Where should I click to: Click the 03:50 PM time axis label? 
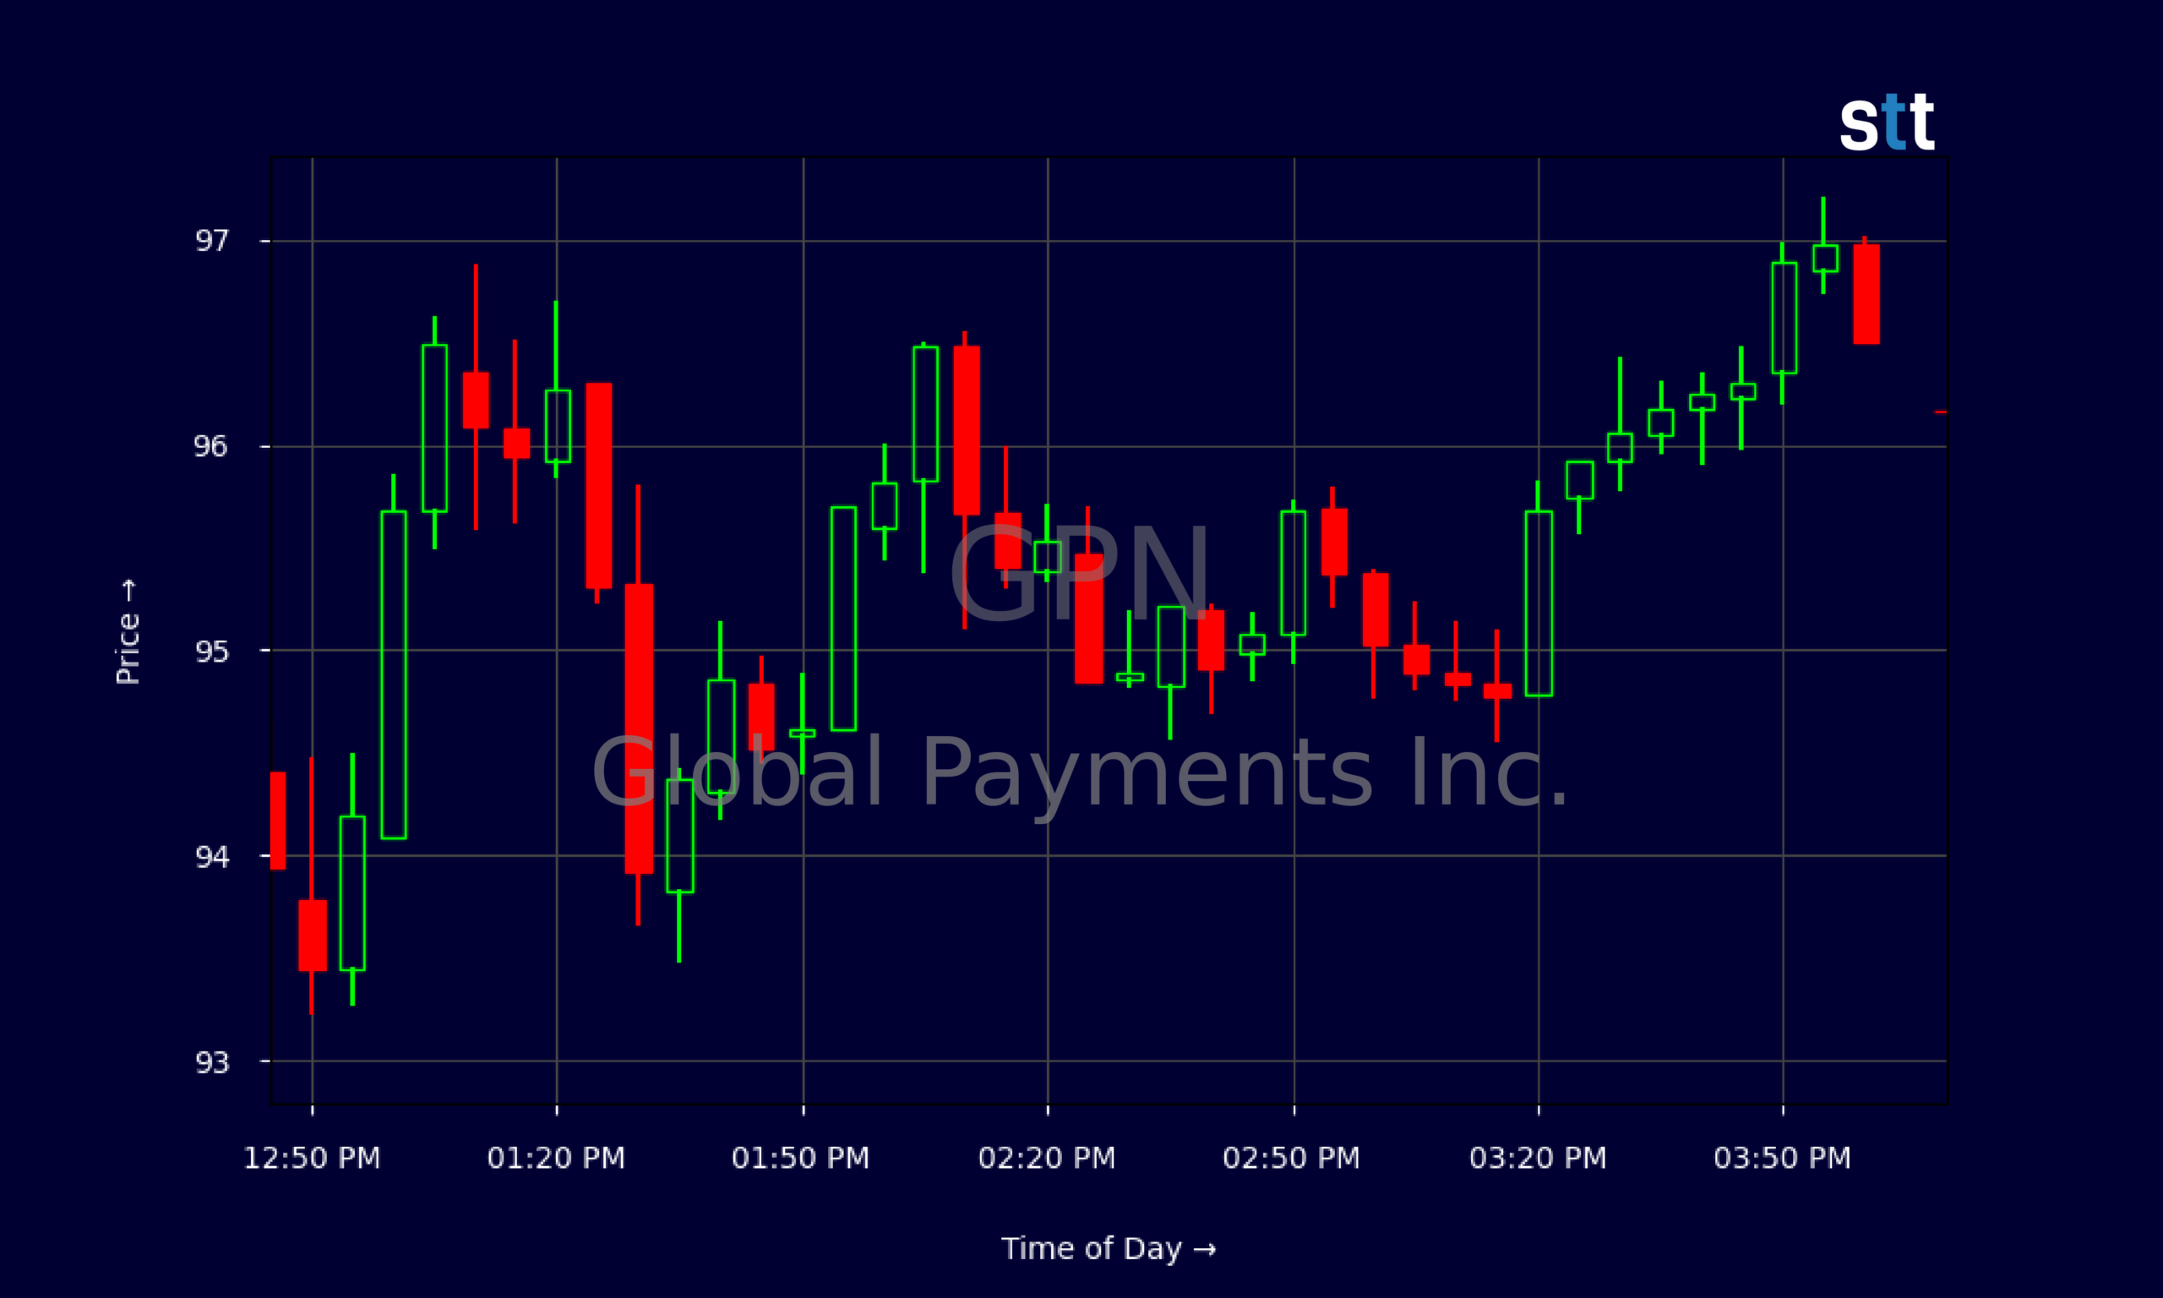pyautogui.click(x=1783, y=1158)
